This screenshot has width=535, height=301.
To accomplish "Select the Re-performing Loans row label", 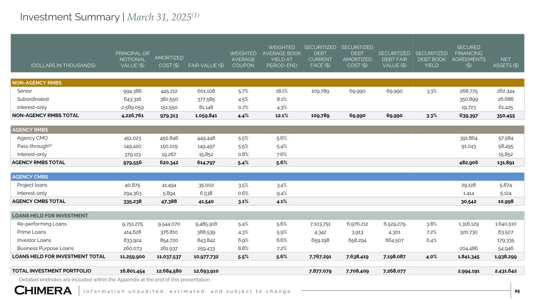I will point(42,224).
